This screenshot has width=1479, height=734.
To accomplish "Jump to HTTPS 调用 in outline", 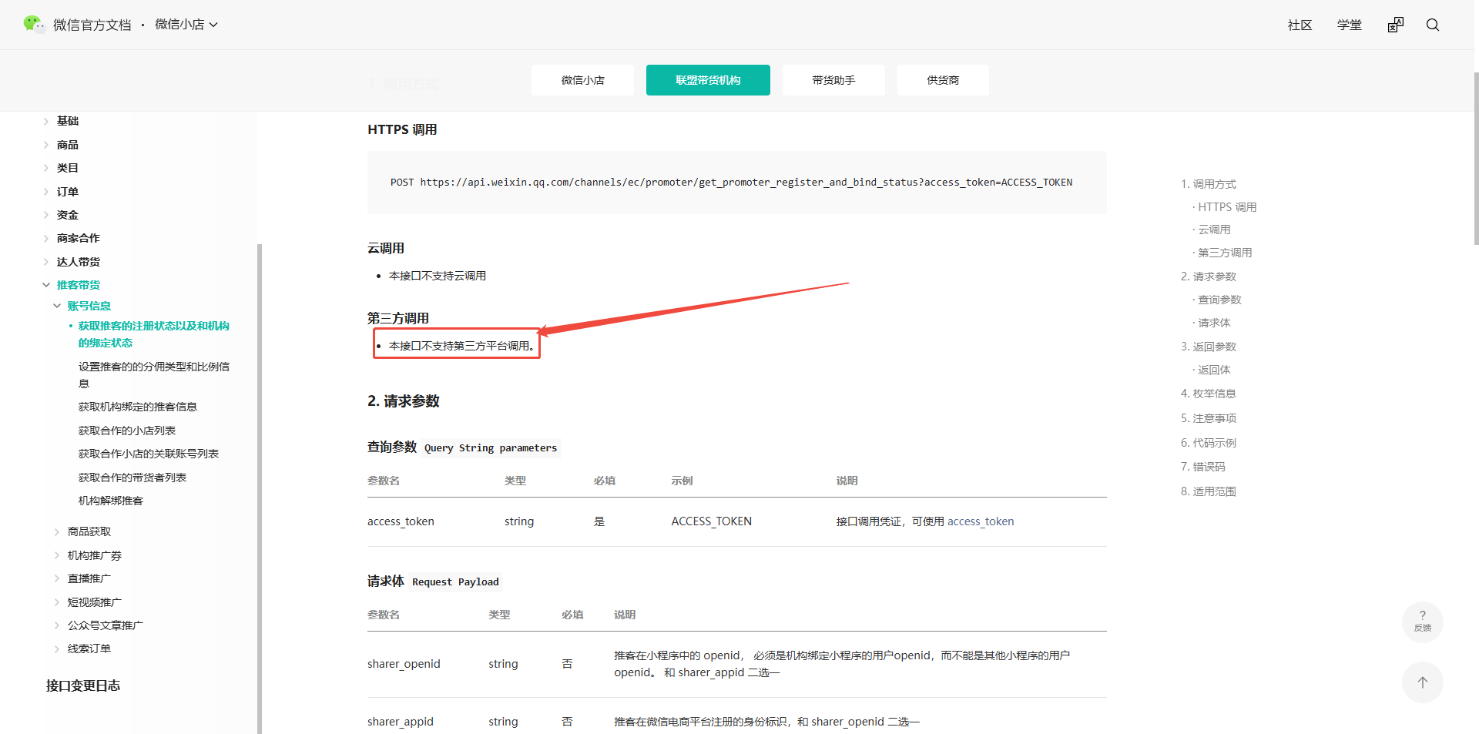I will [x=1227, y=207].
